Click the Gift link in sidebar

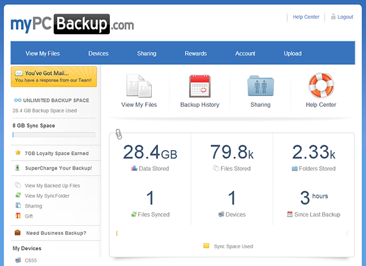(29, 216)
